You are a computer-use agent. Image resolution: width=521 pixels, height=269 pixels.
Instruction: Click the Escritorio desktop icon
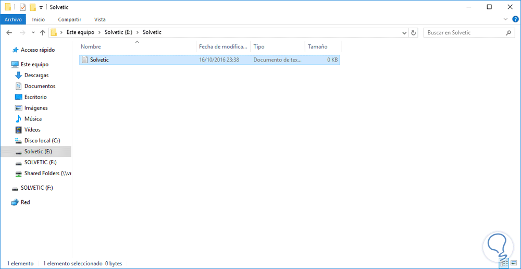tap(19, 97)
